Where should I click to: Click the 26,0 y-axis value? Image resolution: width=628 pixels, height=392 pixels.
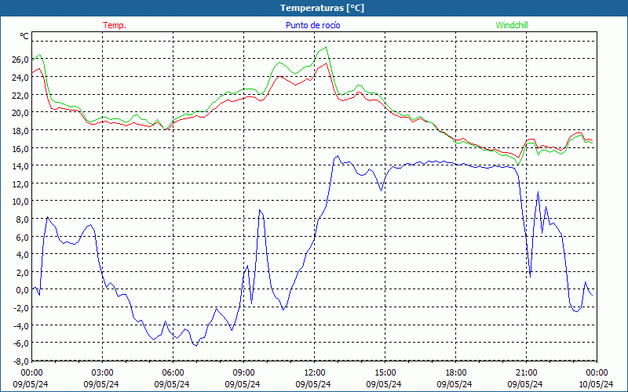click(x=20, y=60)
